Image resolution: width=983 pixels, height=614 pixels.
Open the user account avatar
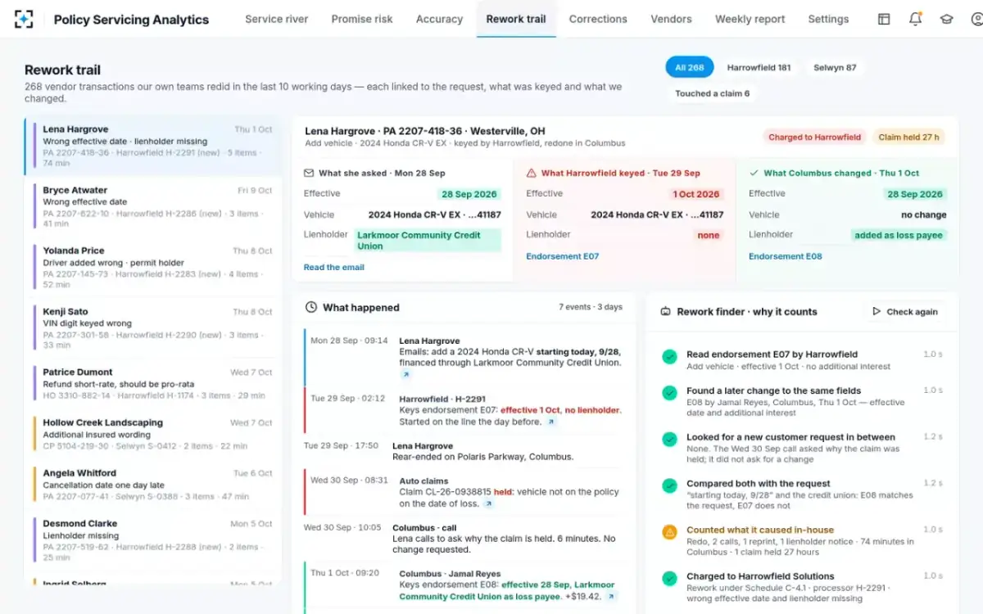976,19
